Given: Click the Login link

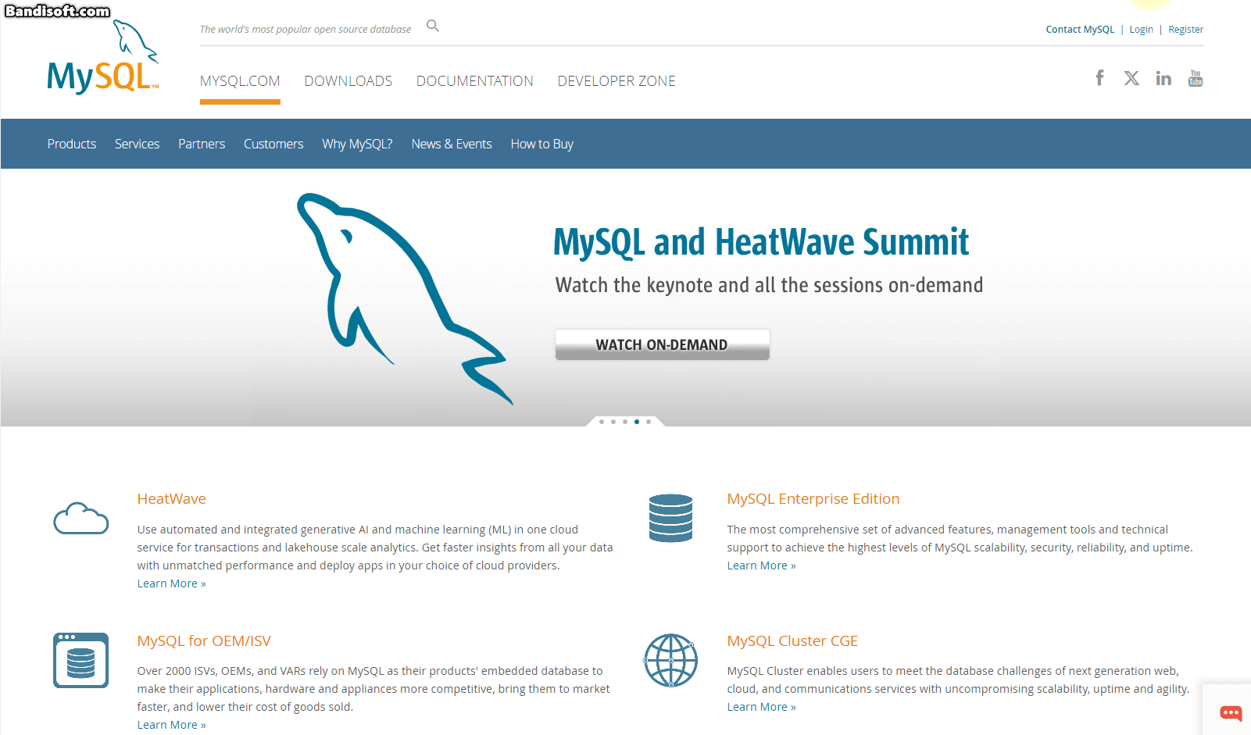Looking at the screenshot, I should click(1141, 30).
